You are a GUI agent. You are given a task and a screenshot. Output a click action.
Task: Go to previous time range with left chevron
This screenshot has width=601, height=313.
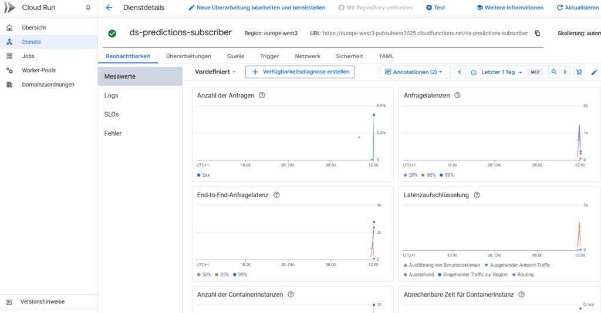click(x=460, y=72)
